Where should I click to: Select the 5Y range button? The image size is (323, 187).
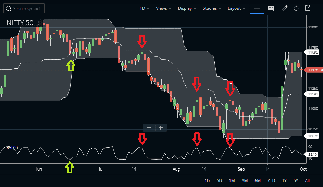[296, 181]
